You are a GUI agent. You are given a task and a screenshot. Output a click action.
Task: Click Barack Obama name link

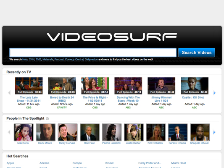click(x=177, y=143)
